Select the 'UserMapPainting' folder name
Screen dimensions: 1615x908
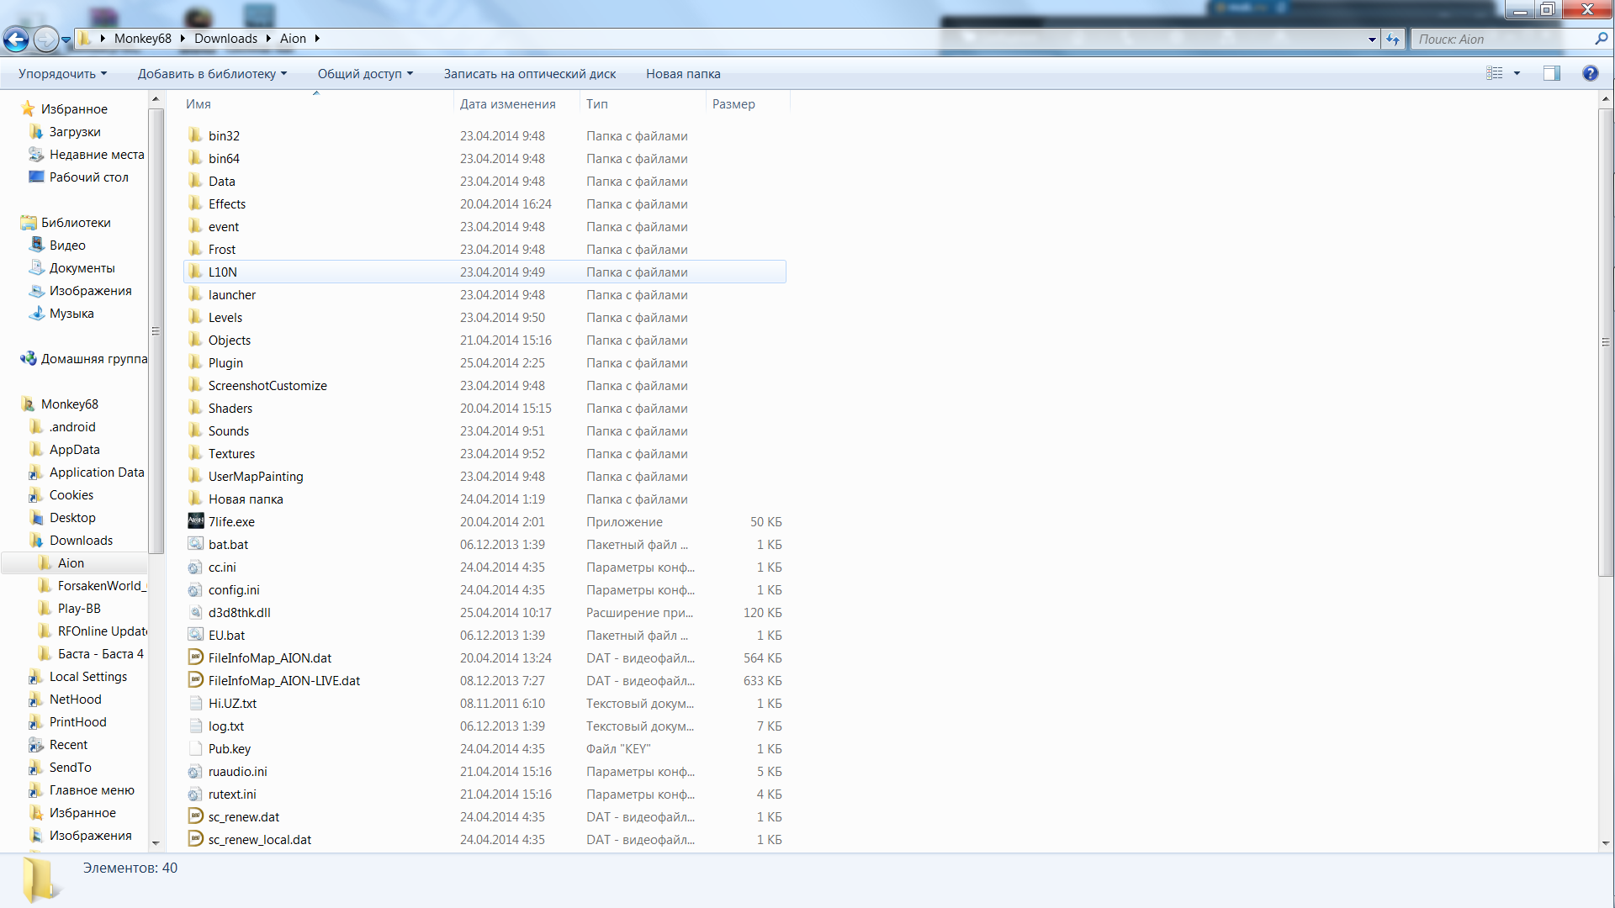pyautogui.click(x=256, y=476)
